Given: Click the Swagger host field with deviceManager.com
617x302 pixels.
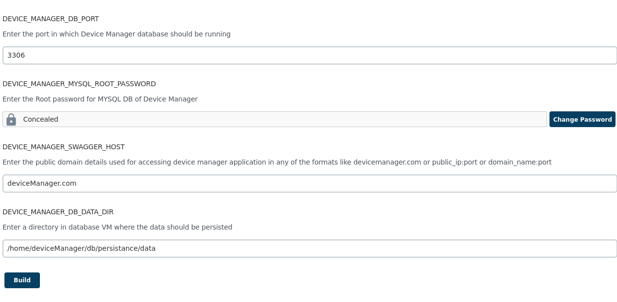Looking at the screenshot, I should pos(309,183).
